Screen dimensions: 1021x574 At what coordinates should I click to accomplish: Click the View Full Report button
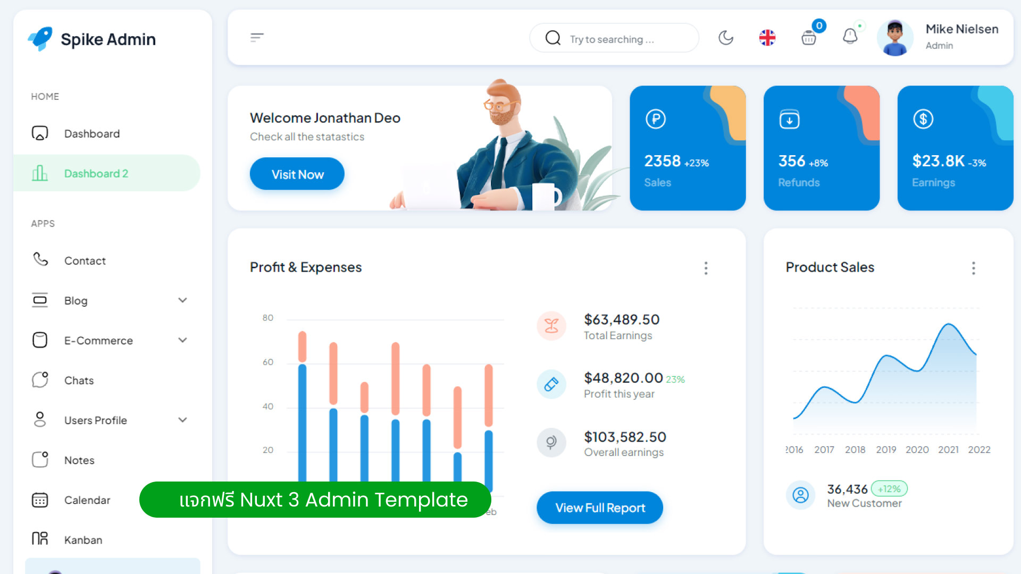pos(599,508)
